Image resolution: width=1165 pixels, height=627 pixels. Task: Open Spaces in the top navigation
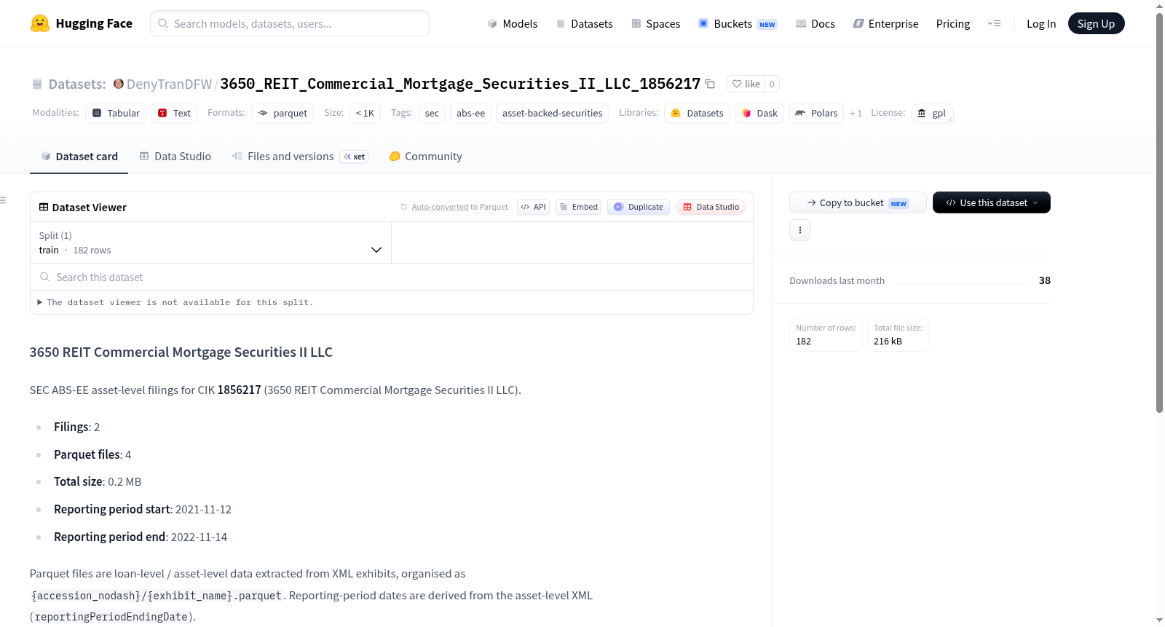point(655,23)
